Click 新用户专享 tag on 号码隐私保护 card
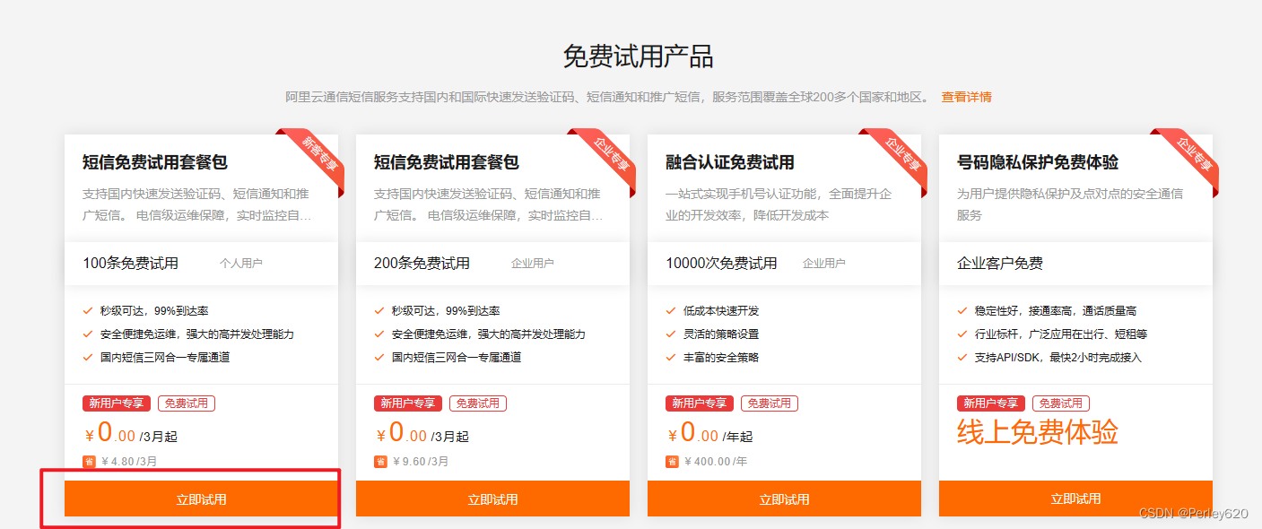This screenshot has width=1262, height=529. 991,403
